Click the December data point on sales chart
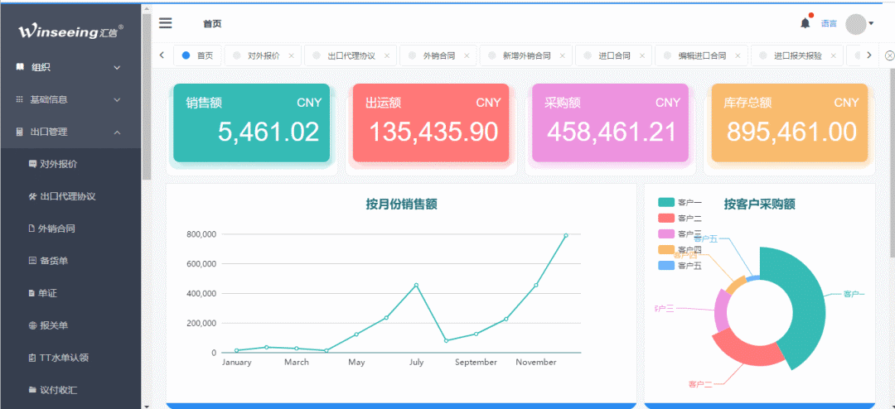Screen dimensions: 895x409 566,235
